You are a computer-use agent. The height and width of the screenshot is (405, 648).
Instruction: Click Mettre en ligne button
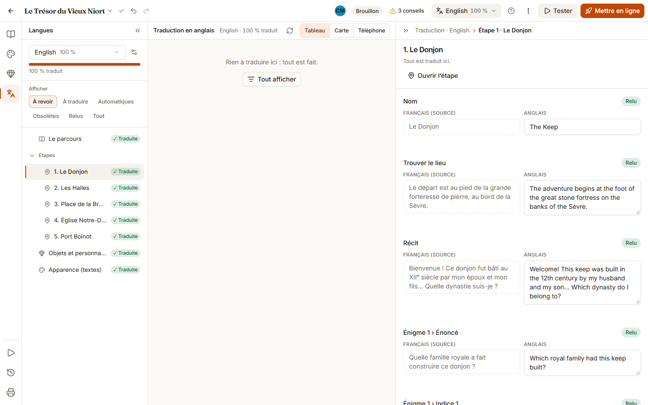(x=612, y=11)
